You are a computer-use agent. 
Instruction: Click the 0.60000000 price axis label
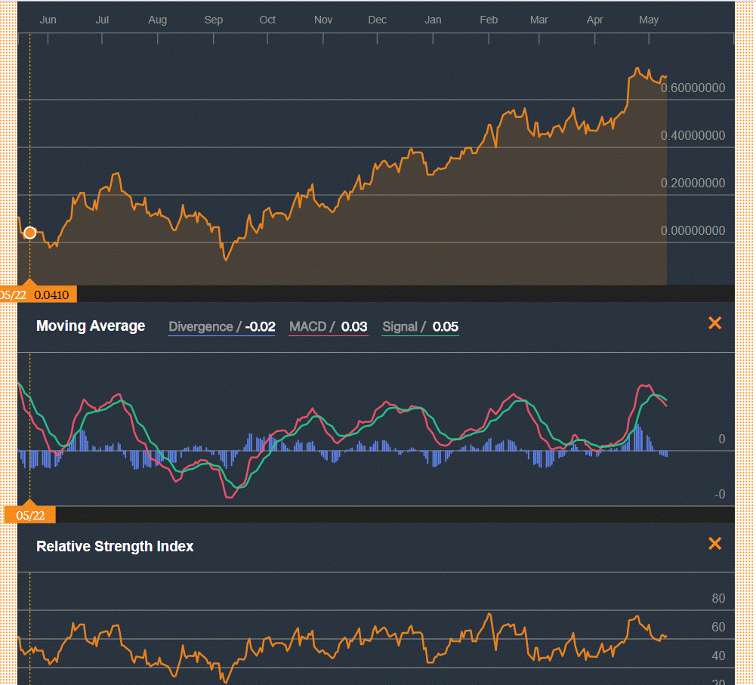693,88
